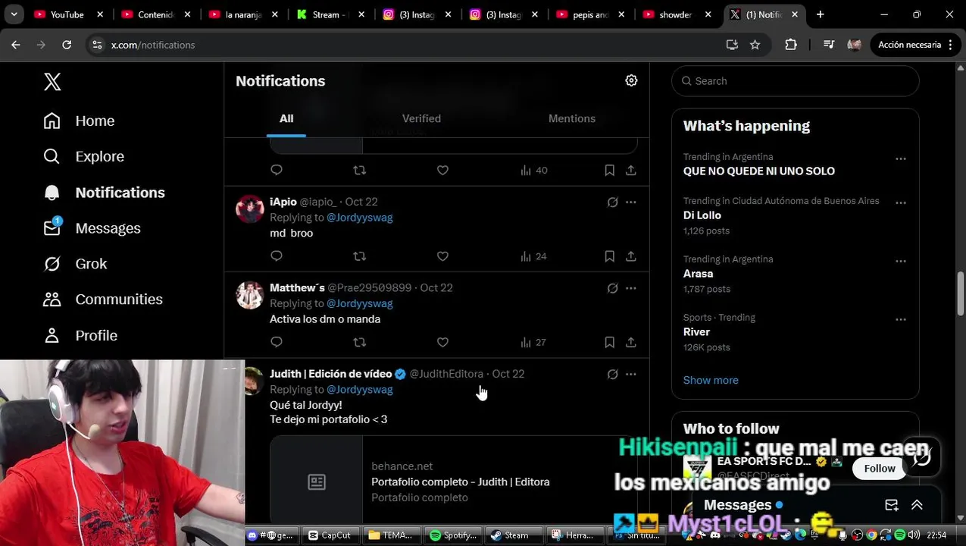
Task: Click the Search input on X
Action: click(x=795, y=81)
